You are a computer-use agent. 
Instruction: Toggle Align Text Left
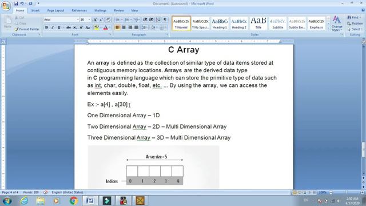coord(117,27)
